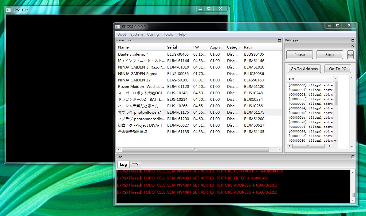Open the Config menu

(x=153, y=34)
